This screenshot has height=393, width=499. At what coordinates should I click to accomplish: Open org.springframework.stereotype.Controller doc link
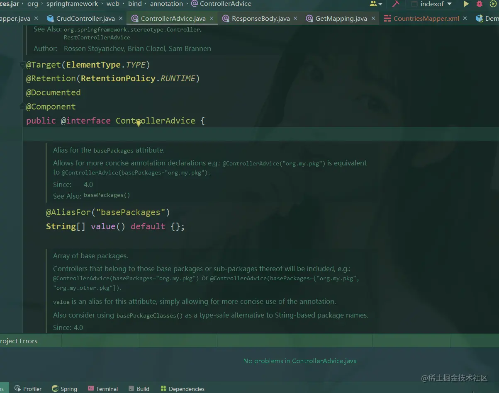point(132,30)
